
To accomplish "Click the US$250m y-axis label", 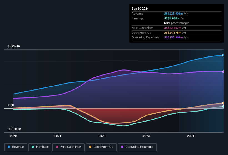I will [13, 46].
